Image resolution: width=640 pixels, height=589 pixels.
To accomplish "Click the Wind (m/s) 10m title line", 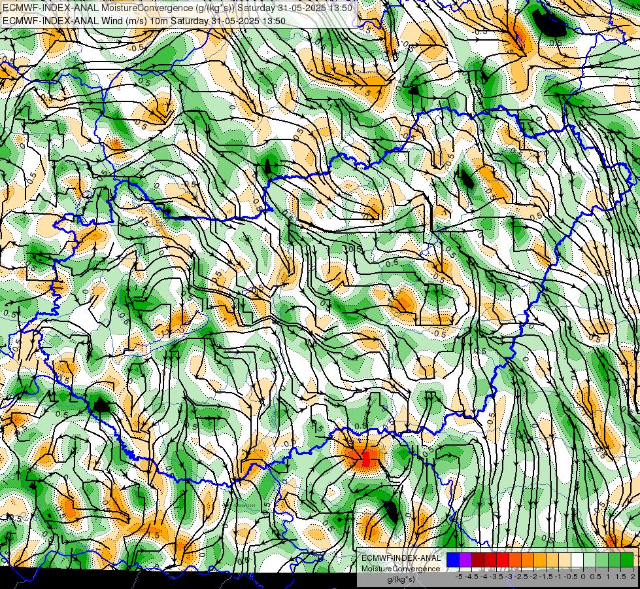I will [144, 21].
